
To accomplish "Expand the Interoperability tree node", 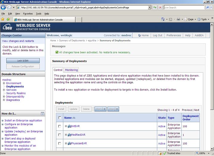I will pos(4,96).
